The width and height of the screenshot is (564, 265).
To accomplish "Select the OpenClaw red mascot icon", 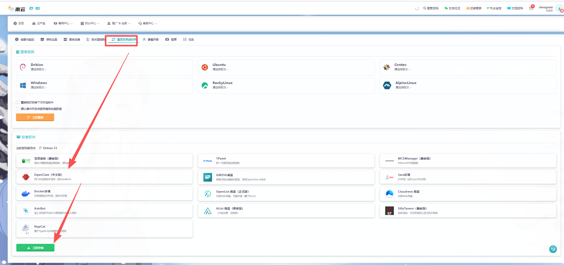I will pyautogui.click(x=26, y=177).
